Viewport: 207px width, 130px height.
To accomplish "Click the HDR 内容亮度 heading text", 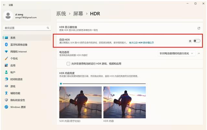I will (67, 73).
